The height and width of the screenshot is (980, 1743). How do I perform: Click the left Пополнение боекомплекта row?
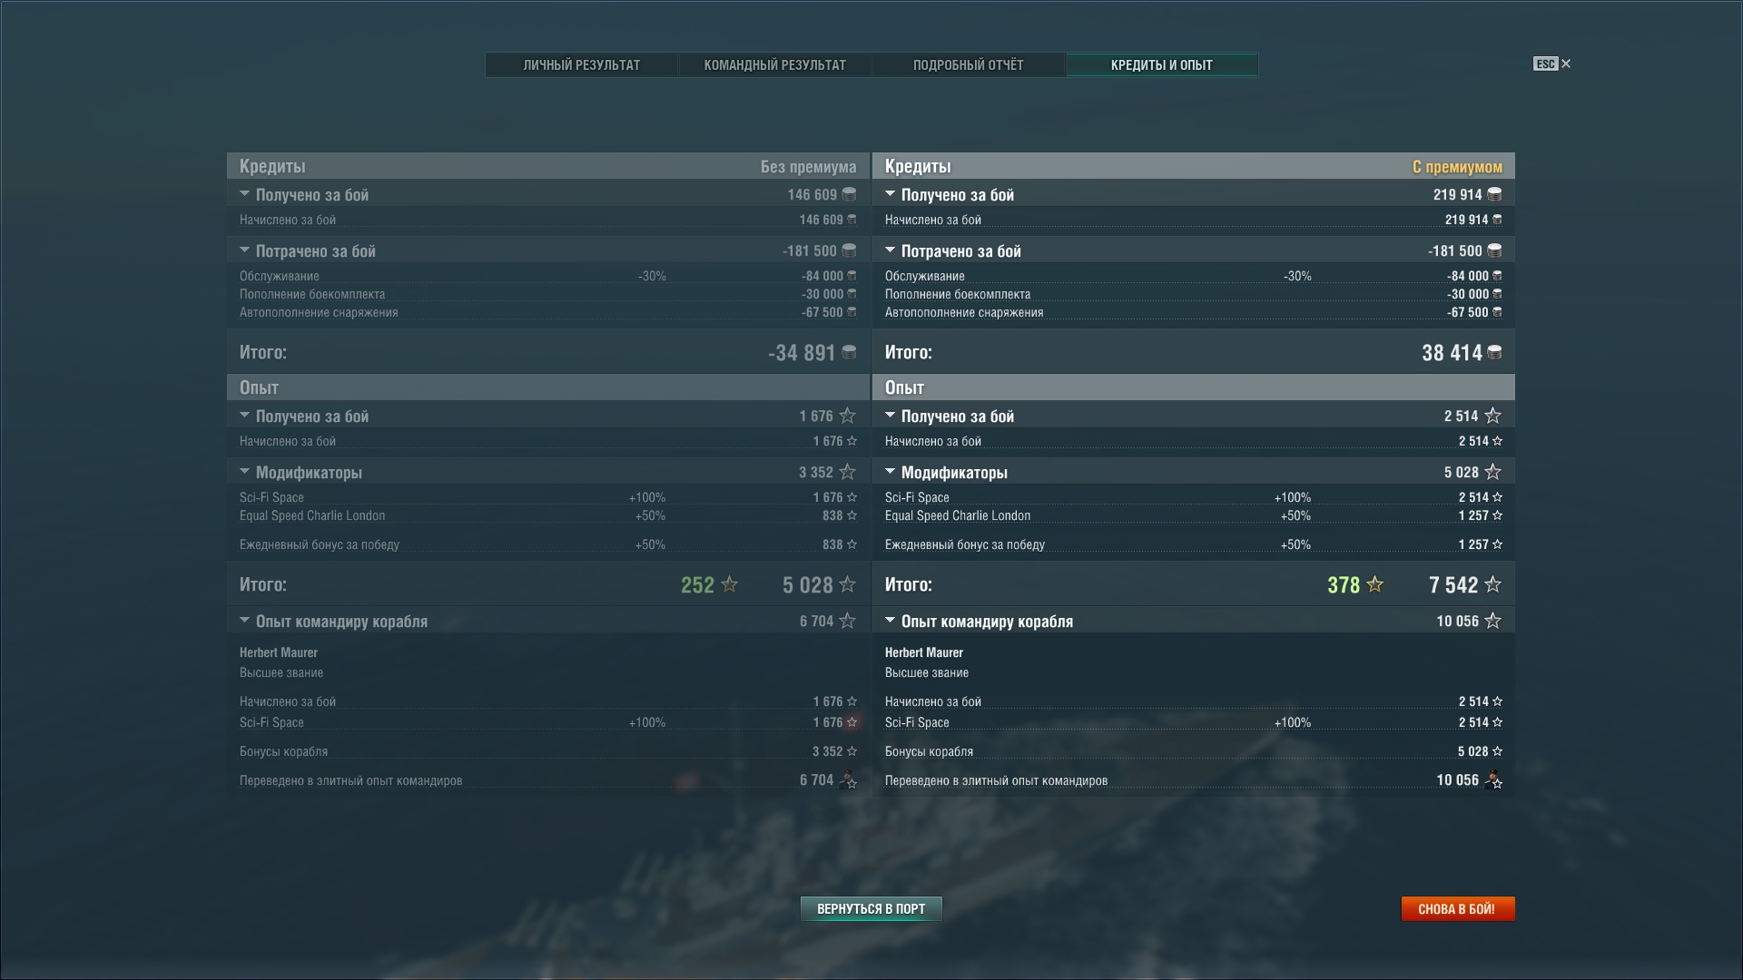pyautogui.click(x=548, y=294)
